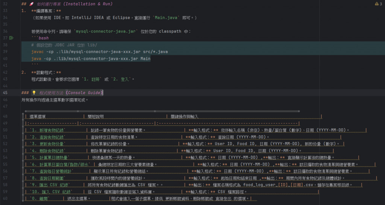The height and width of the screenshot is (205, 385).
Task: Click the '8. 查詢日期範圍' table cell
Action: pyautogui.click(x=48, y=178)
